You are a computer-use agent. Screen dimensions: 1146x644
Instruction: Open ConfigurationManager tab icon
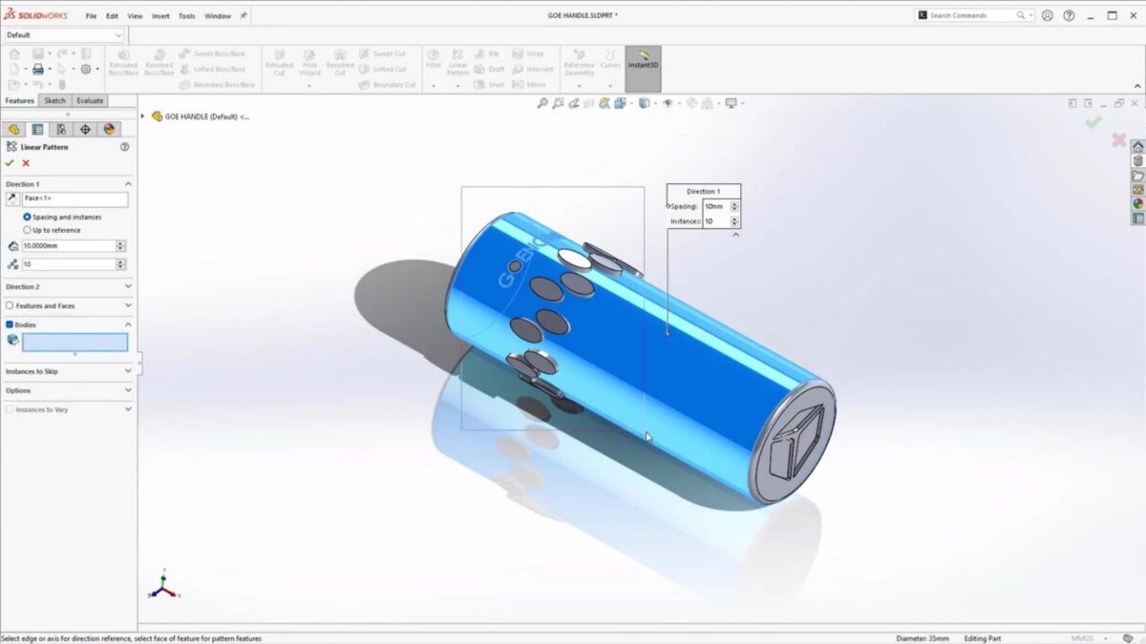point(61,129)
